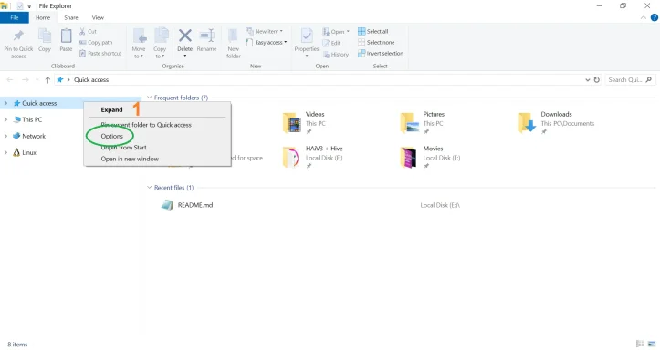This screenshot has width=660, height=350.
Task: Switch to details view in status bar
Action: tap(640, 344)
